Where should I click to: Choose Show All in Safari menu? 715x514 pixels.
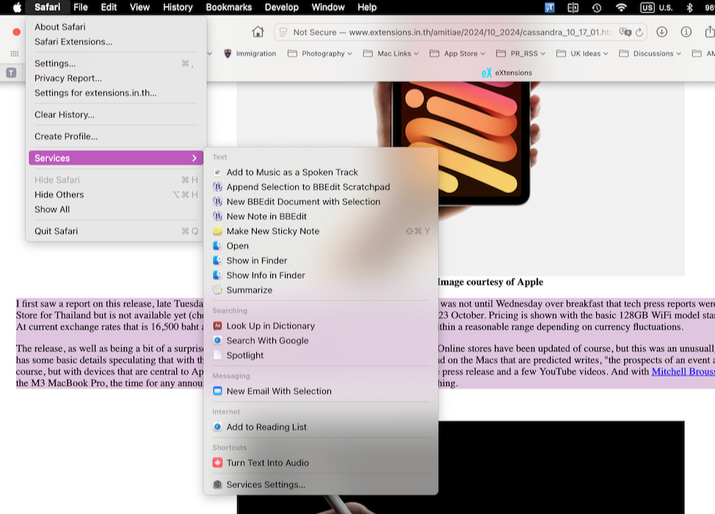[116, 209]
